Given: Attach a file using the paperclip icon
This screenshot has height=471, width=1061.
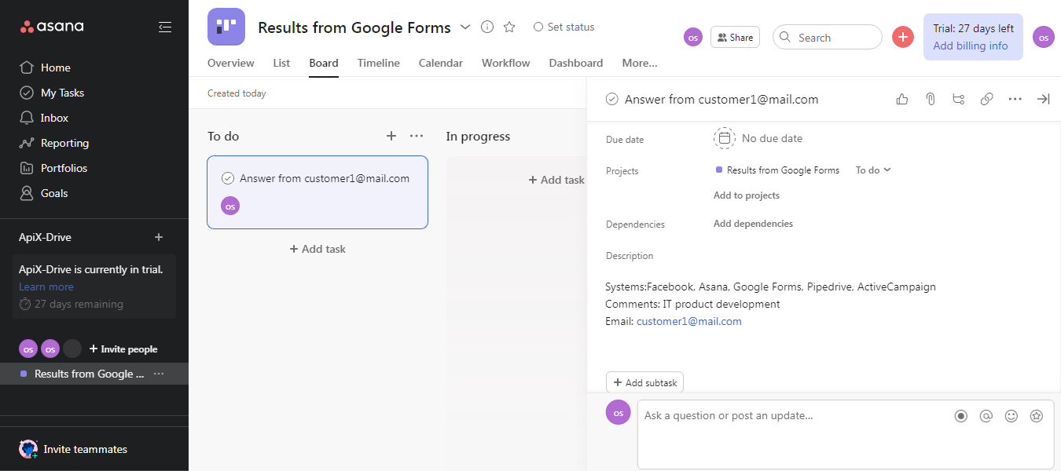Looking at the screenshot, I should pos(930,99).
